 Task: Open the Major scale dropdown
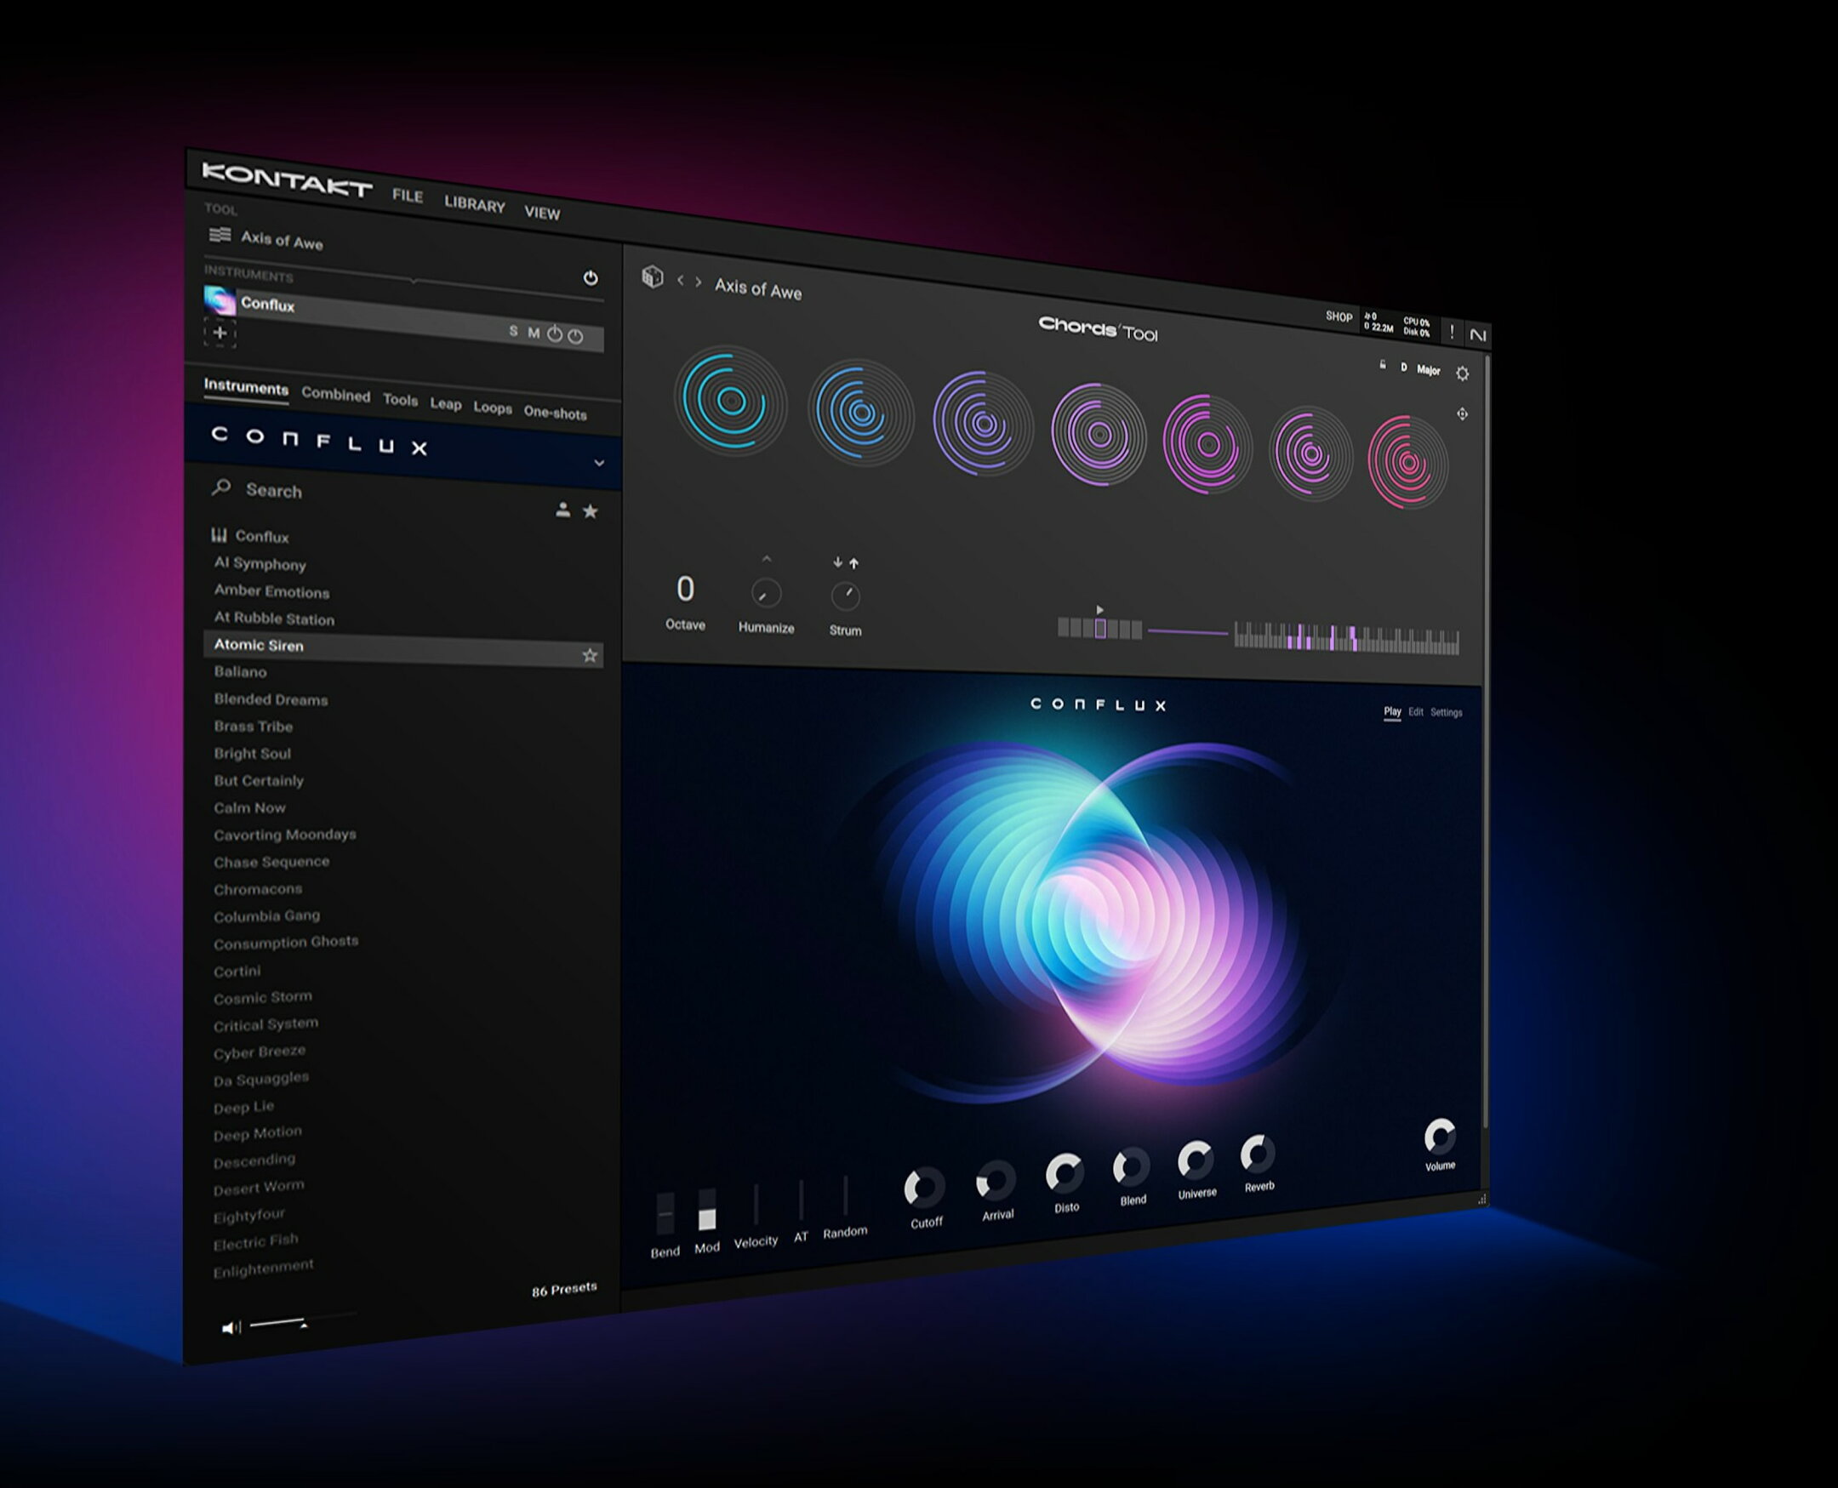coord(1428,370)
